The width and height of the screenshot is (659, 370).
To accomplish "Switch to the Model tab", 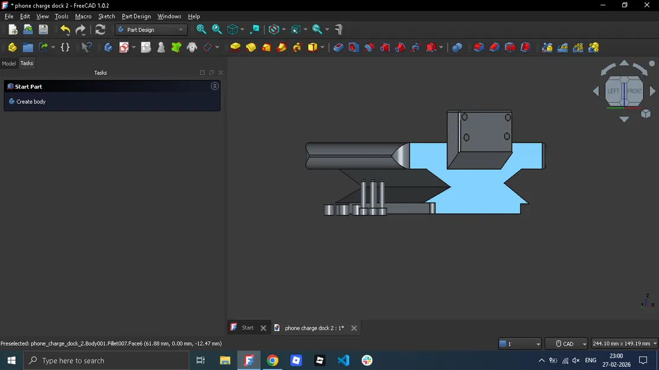I will point(9,63).
